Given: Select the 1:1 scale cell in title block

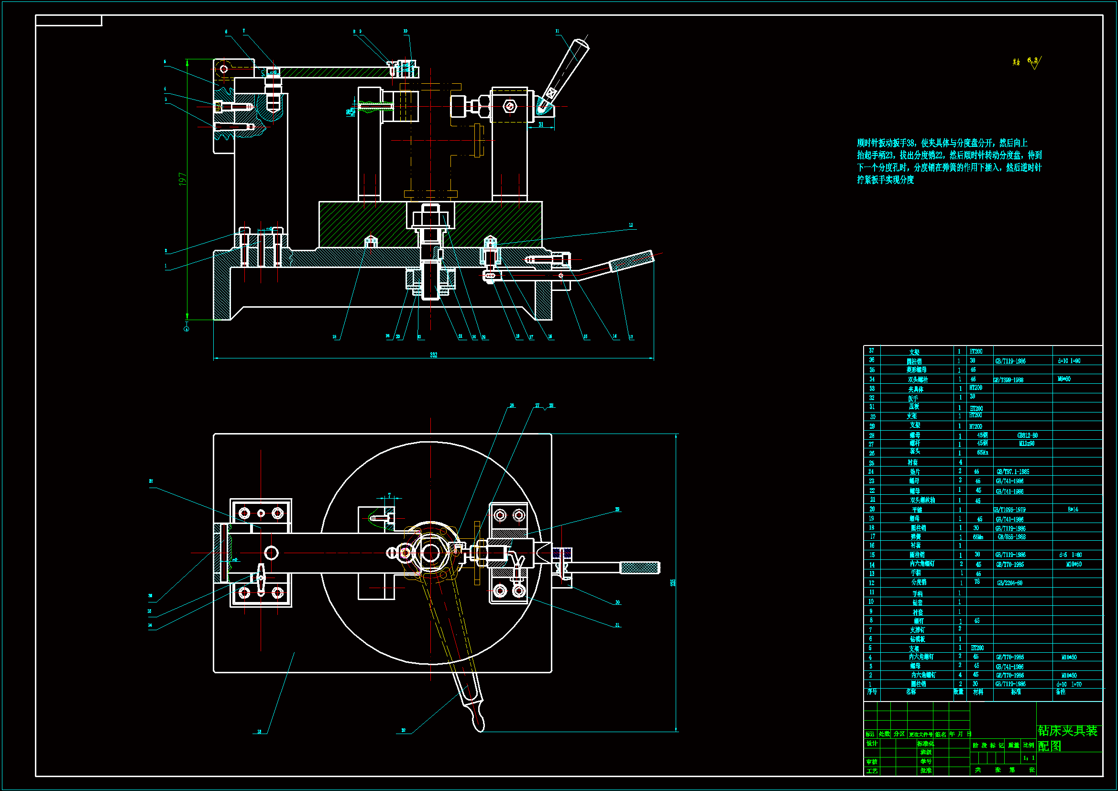Looking at the screenshot, I should coord(1029,758).
